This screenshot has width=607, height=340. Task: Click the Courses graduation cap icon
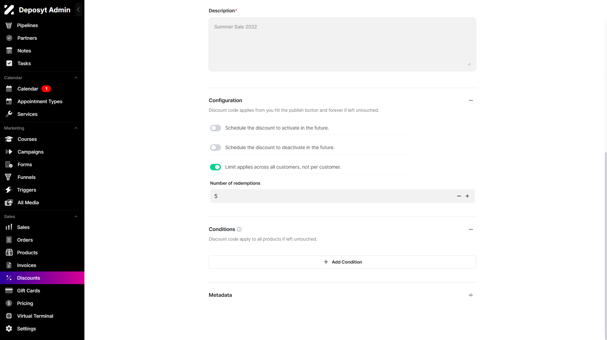pyautogui.click(x=9, y=139)
